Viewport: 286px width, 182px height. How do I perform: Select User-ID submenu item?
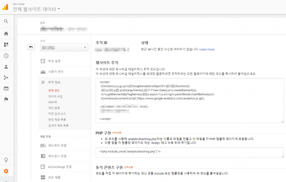[x=53, y=102]
